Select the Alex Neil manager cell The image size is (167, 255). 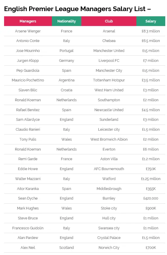point(28,248)
